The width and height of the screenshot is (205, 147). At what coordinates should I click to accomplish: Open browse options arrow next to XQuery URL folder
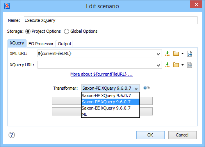[182, 65]
